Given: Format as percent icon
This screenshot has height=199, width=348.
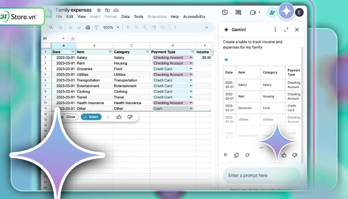Looking at the screenshot, I should coord(136,27).
